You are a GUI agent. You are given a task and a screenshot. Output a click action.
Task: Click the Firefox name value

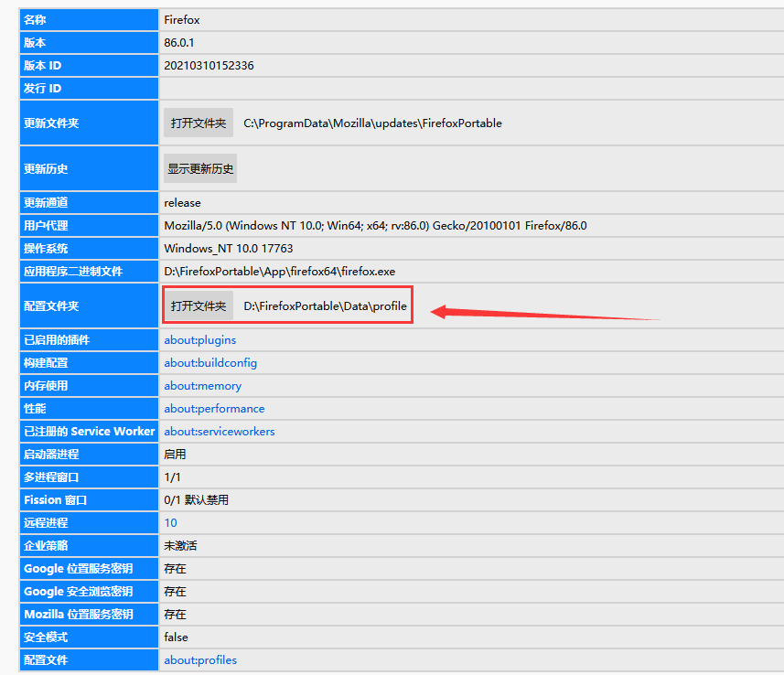tap(182, 20)
